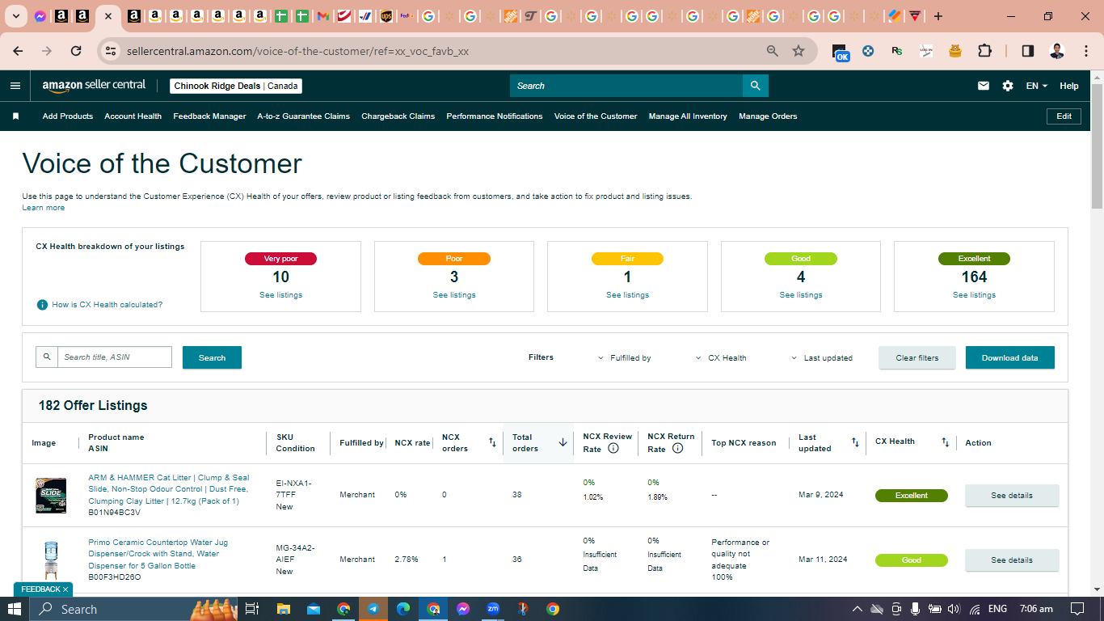Open Manage Orders

768,116
